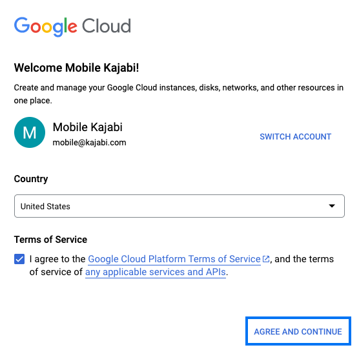Click the teal M account avatar
The image size is (359, 352).
tap(30, 132)
